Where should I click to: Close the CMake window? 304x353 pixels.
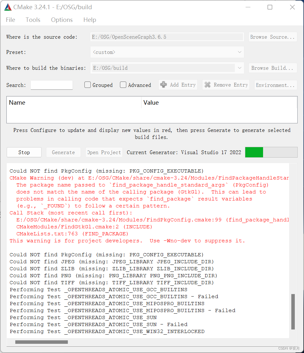click(x=292, y=7)
